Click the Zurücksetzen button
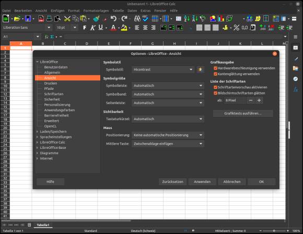 click(172, 182)
